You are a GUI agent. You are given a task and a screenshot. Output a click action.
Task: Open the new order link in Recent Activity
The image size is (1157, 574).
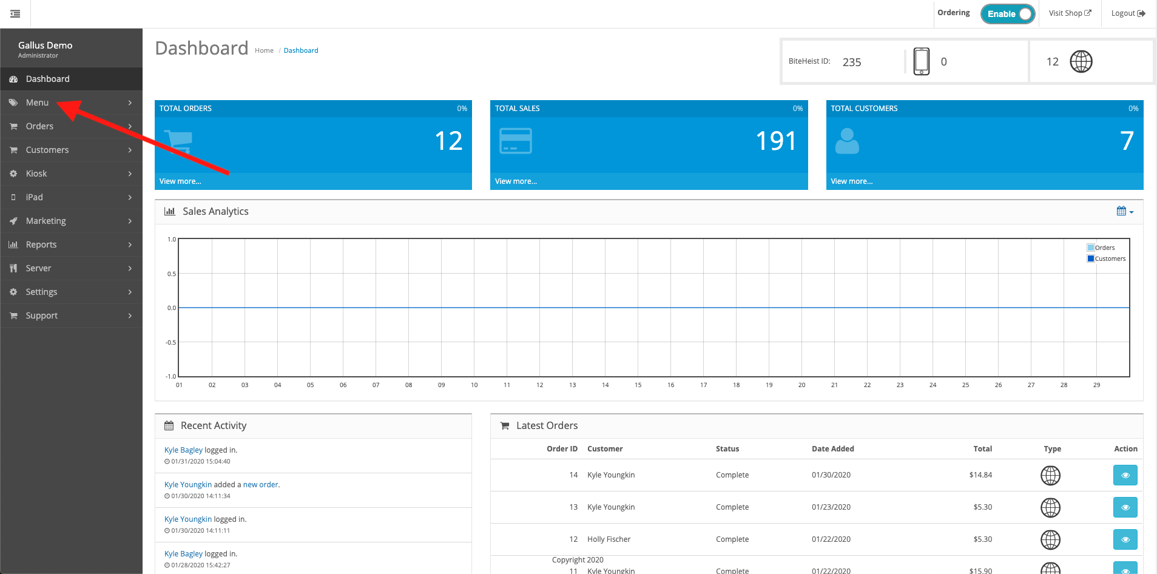click(261, 485)
